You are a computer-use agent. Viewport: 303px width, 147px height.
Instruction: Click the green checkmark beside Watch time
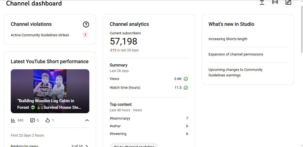click(186, 88)
